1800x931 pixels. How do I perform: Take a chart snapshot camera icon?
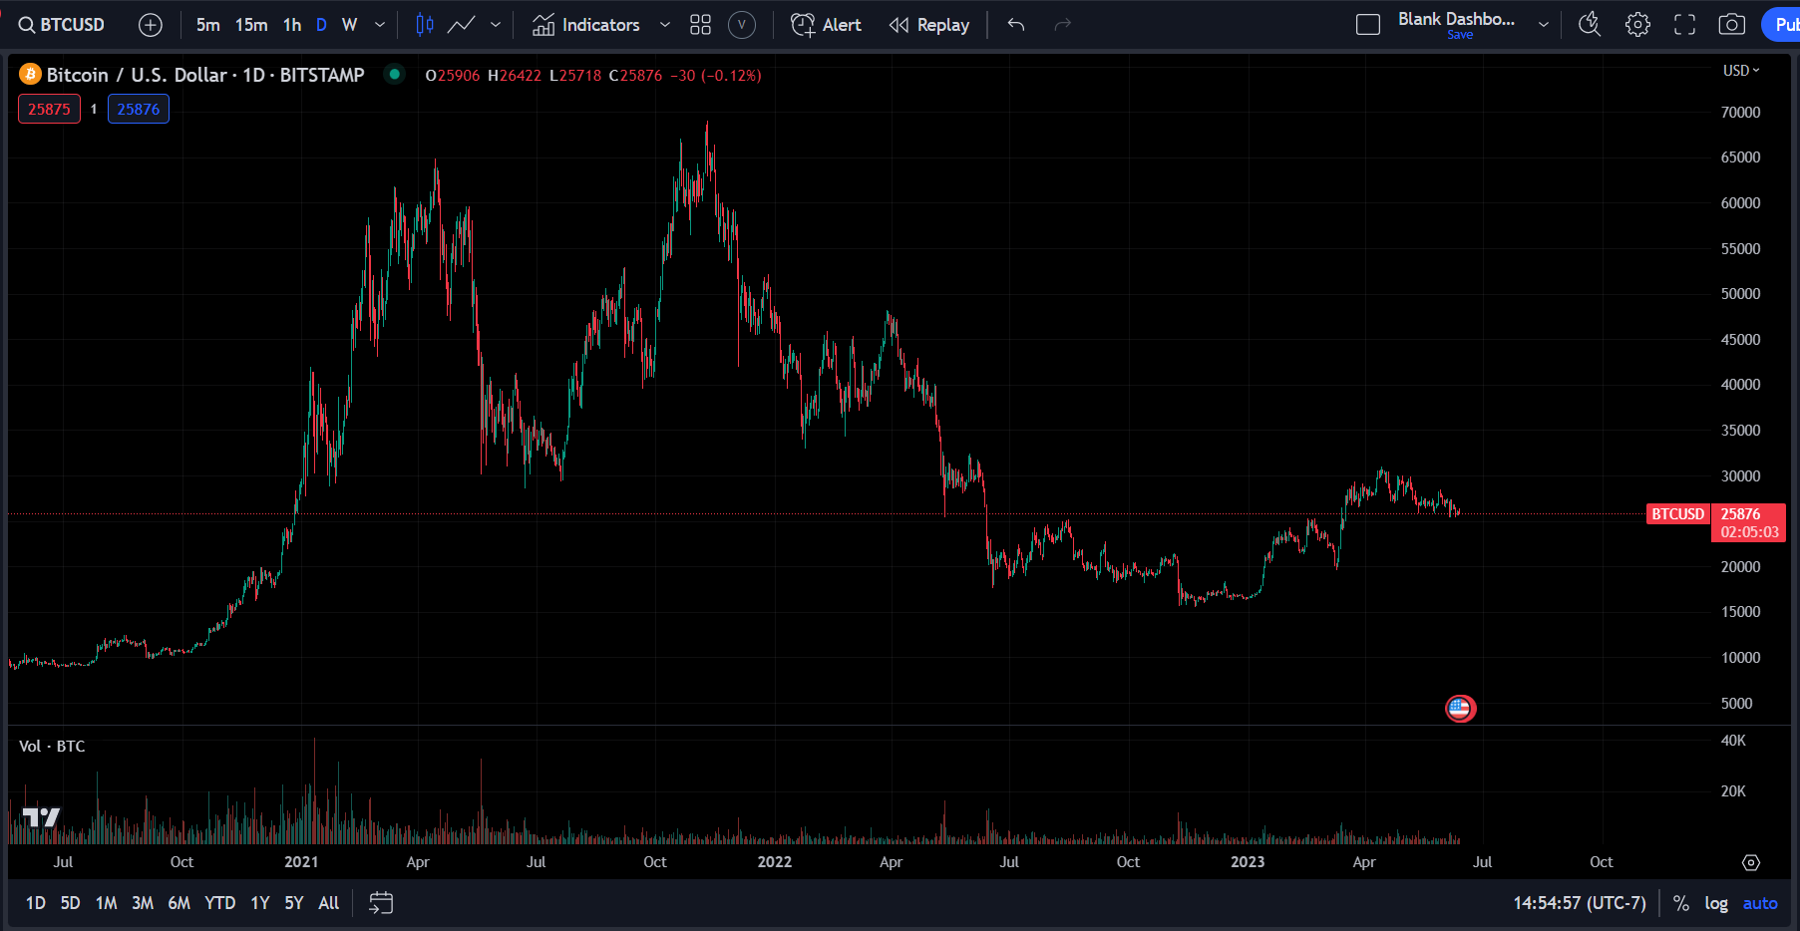[1732, 25]
